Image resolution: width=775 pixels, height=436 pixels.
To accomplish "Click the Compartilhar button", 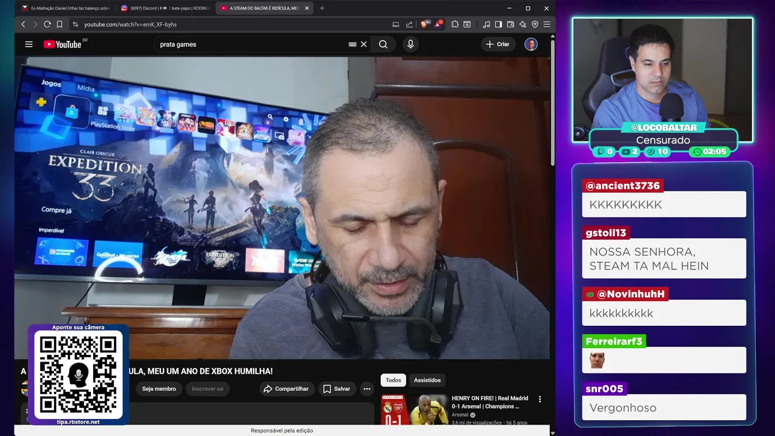I will coord(287,389).
